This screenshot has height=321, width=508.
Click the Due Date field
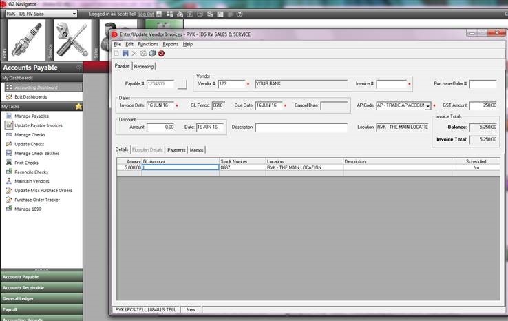pyautogui.click(x=269, y=105)
